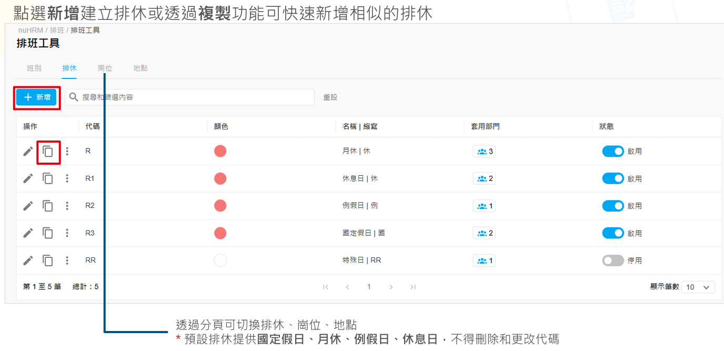Copy the R1 rest schedule with duplicate icon
724x351 pixels.
point(48,179)
